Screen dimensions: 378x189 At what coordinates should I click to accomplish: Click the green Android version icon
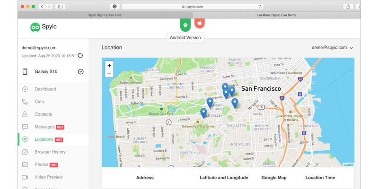185,25
